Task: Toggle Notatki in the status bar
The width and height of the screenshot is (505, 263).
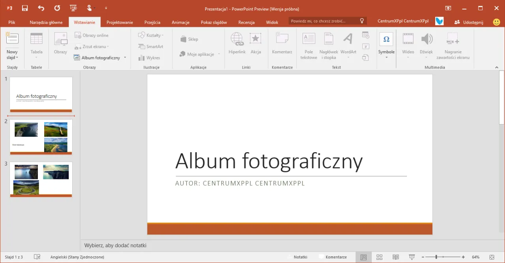Action: tap(297, 257)
